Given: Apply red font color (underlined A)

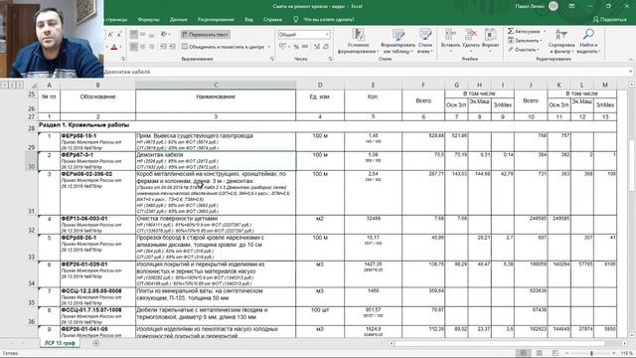Looking at the screenshot, I should click(x=114, y=47).
